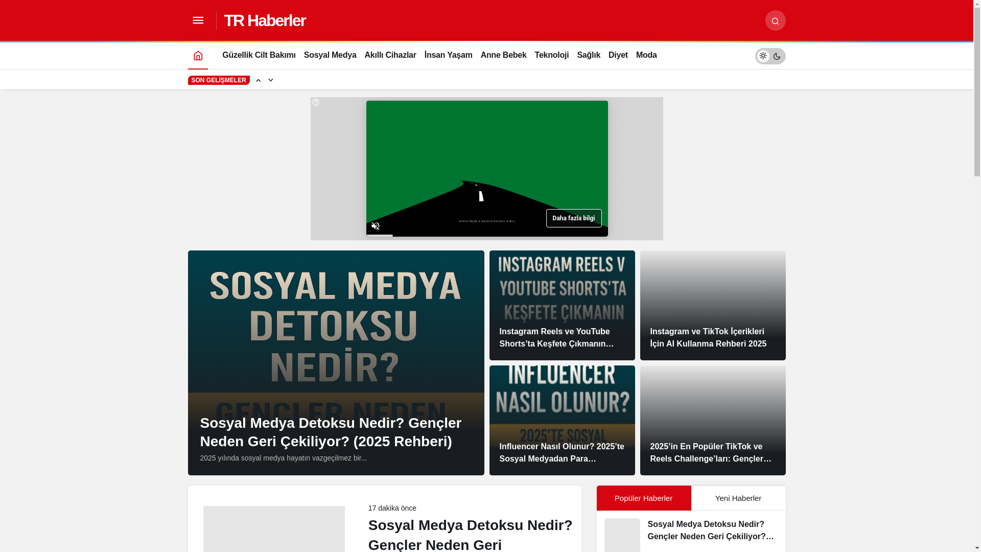Open the hamburger menu icon
981x552 pixels.
coord(198,20)
